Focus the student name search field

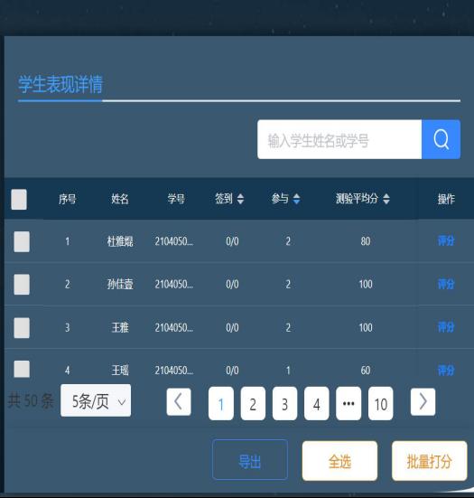click(x=339, y=139)
